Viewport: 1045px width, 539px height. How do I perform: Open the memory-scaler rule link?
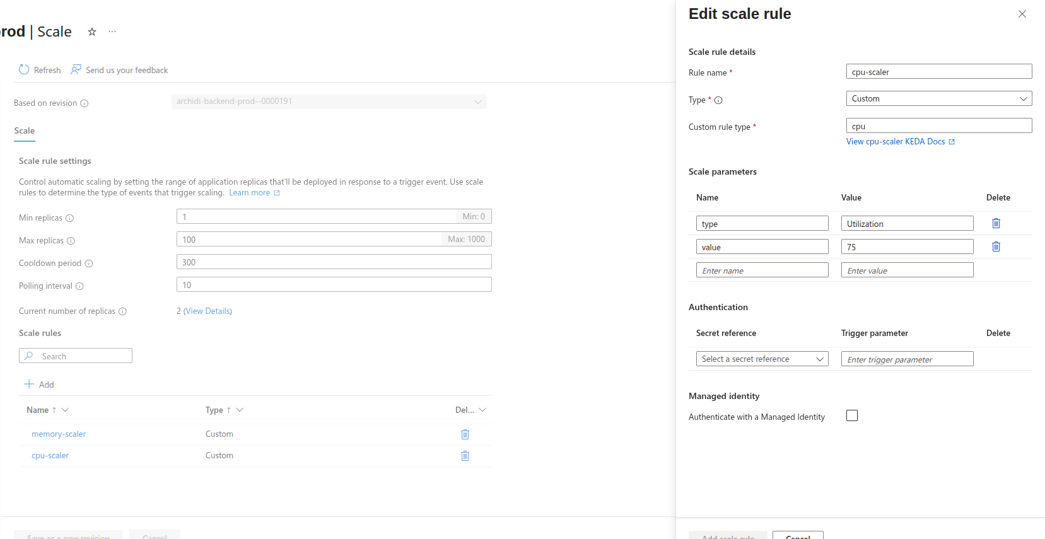[59, 434]
